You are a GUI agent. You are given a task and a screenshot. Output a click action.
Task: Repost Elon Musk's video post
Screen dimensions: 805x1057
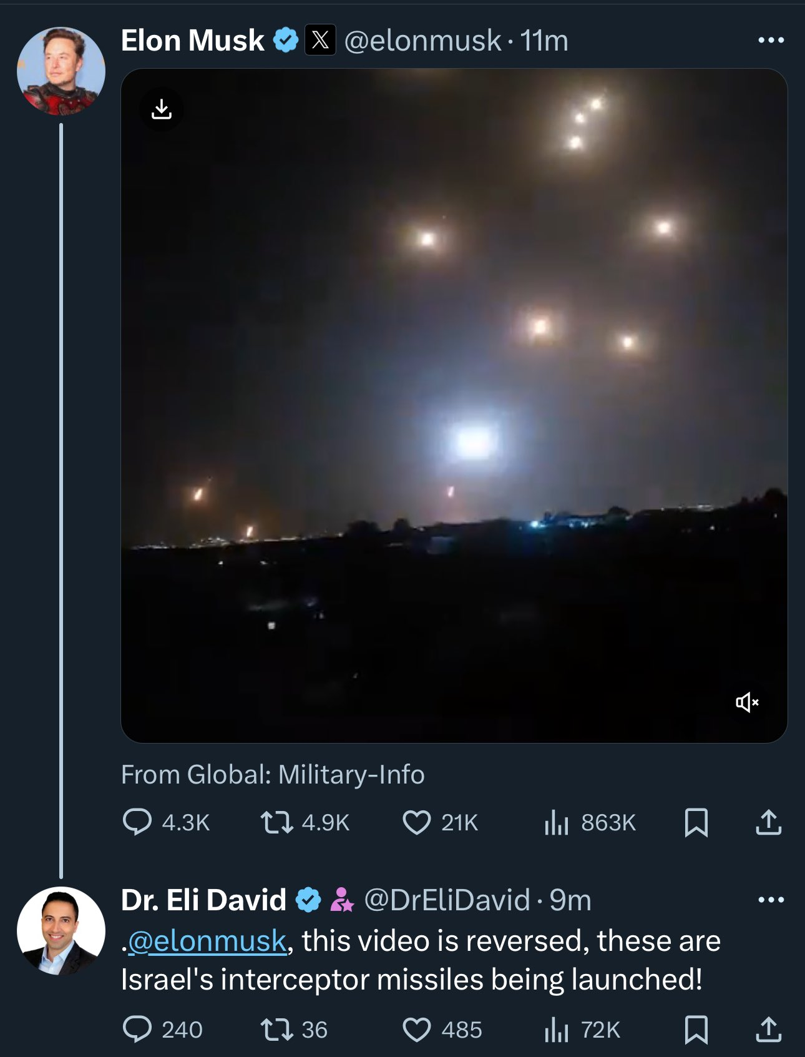tap(277, 822)
